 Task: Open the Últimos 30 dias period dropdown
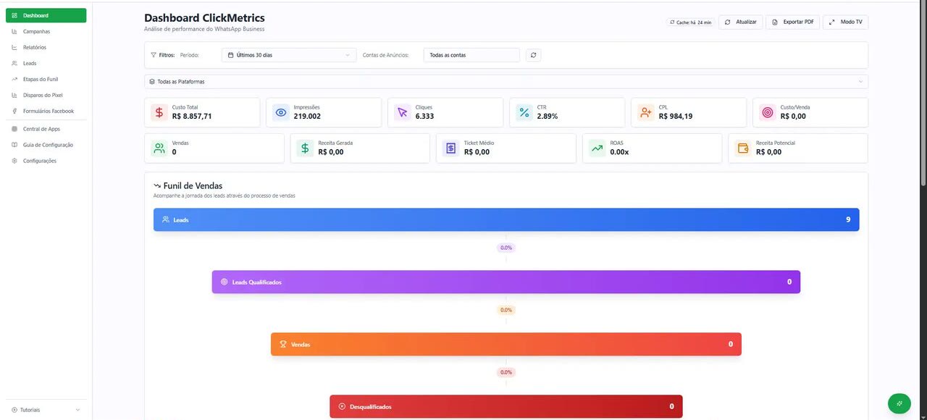[288, 55]
